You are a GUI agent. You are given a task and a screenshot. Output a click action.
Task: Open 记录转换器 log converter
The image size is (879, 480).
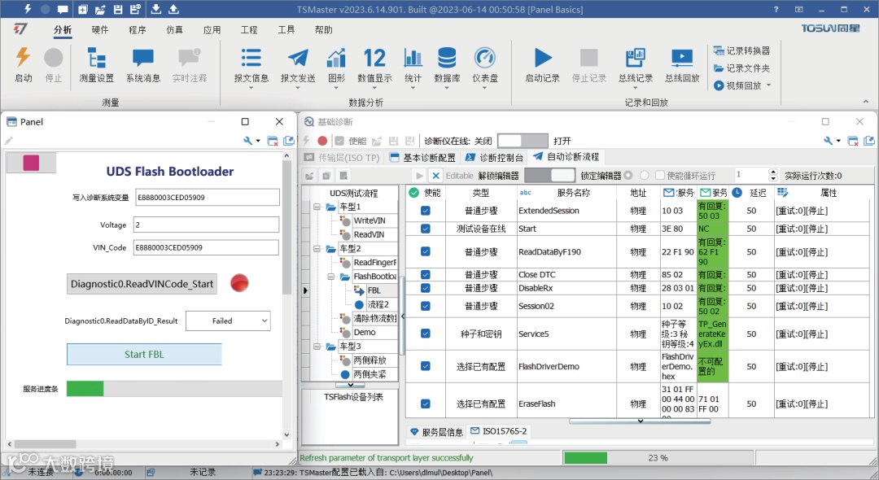pos(741,50)
